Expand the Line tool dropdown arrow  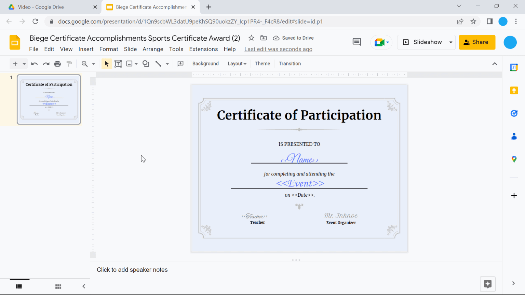167,64
